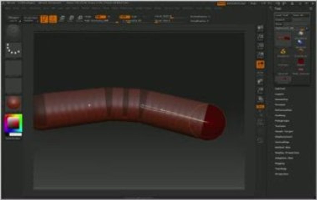Image resolution: width=317 pixels, height=200 pixels.
Task: Select the blue SimpleBrush tool thumbnail
Action: [300, 42]
